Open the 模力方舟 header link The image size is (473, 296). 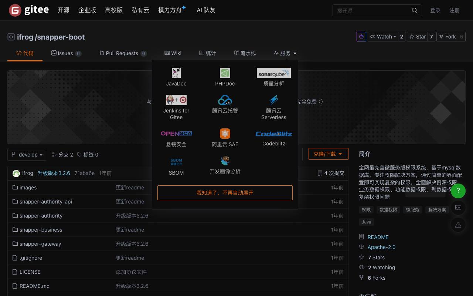pyautogui.click(x=170, y=10)
